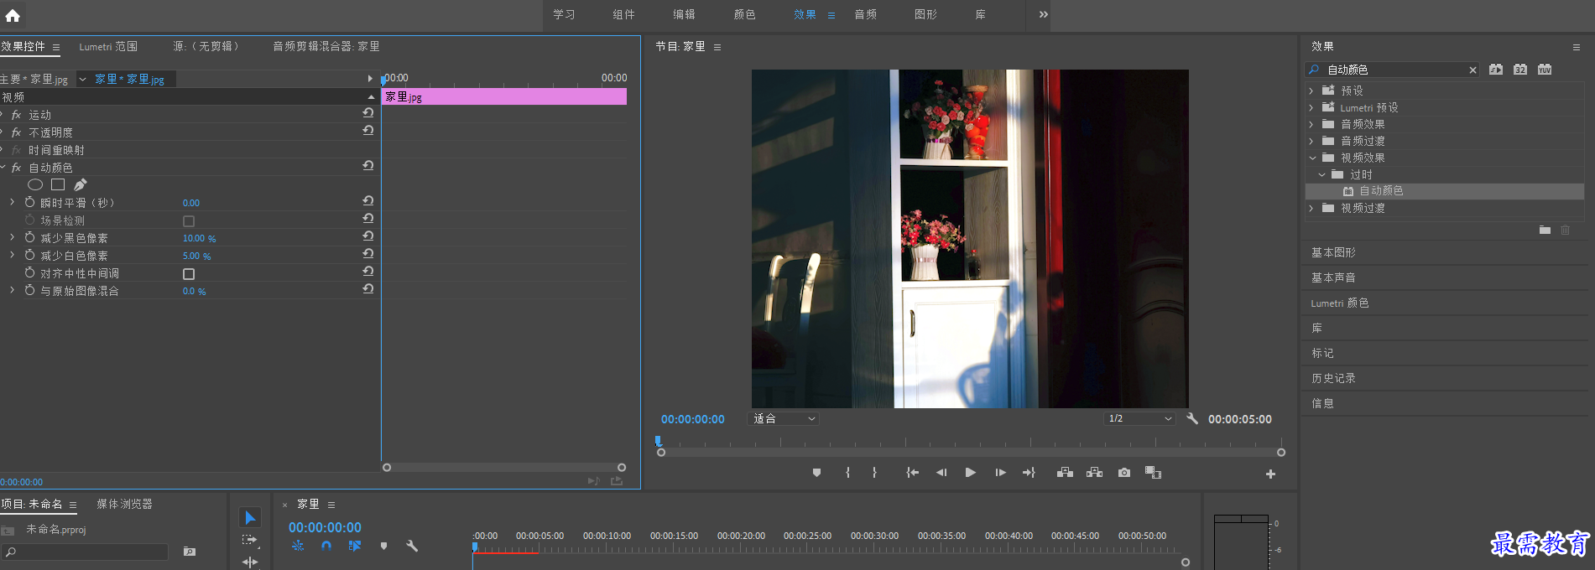Create new custom bin in effects panel
This screenshot has width=1595, height=570.
[1545, 230]
